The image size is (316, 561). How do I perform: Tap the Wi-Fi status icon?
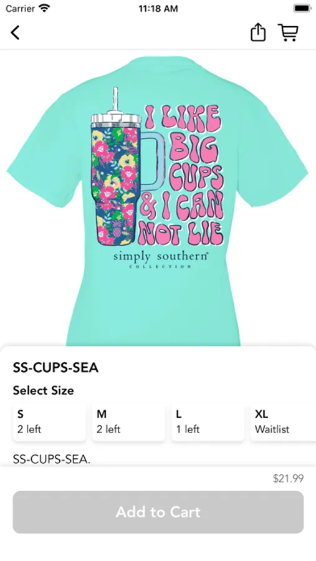[x=44, y=8]
